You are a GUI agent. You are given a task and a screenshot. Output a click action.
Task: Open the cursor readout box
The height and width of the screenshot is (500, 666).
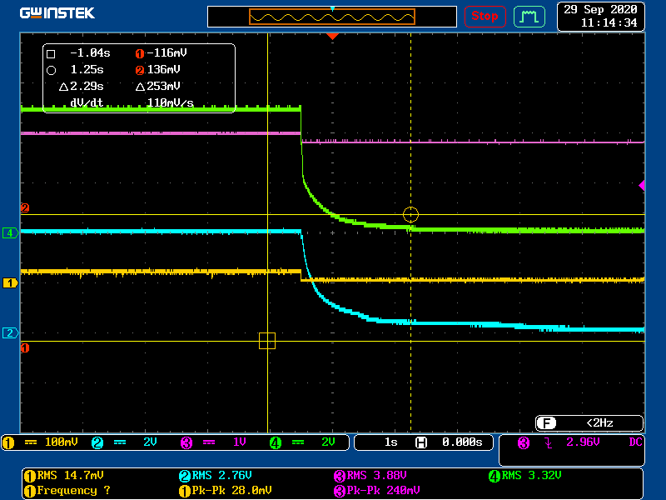(x=139, y=77)
